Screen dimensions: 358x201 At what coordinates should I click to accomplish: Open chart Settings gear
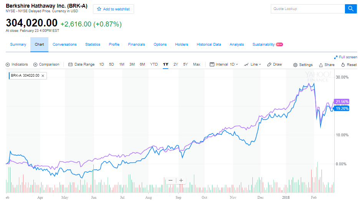click(303, 65)
